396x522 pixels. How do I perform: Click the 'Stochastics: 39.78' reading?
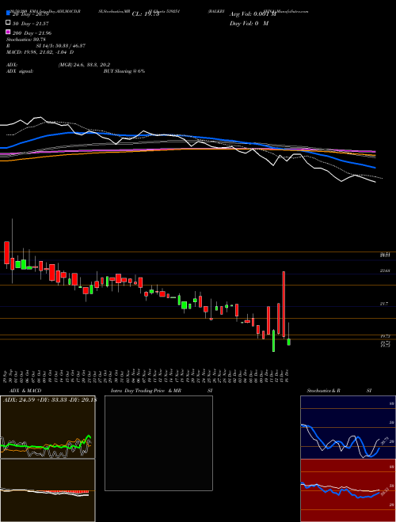coord(26,40)
